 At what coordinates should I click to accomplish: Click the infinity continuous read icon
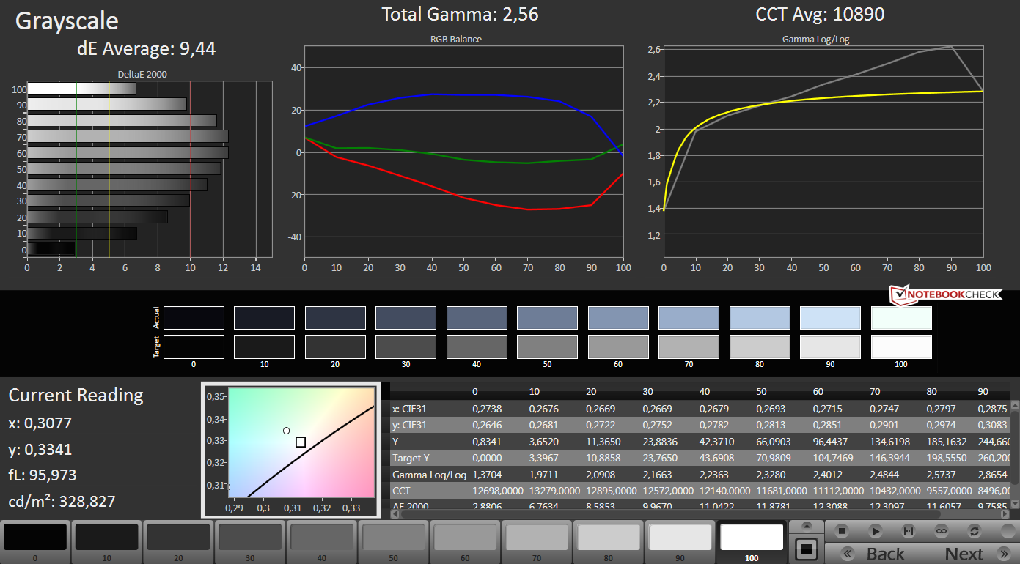(x=941, y=530)
